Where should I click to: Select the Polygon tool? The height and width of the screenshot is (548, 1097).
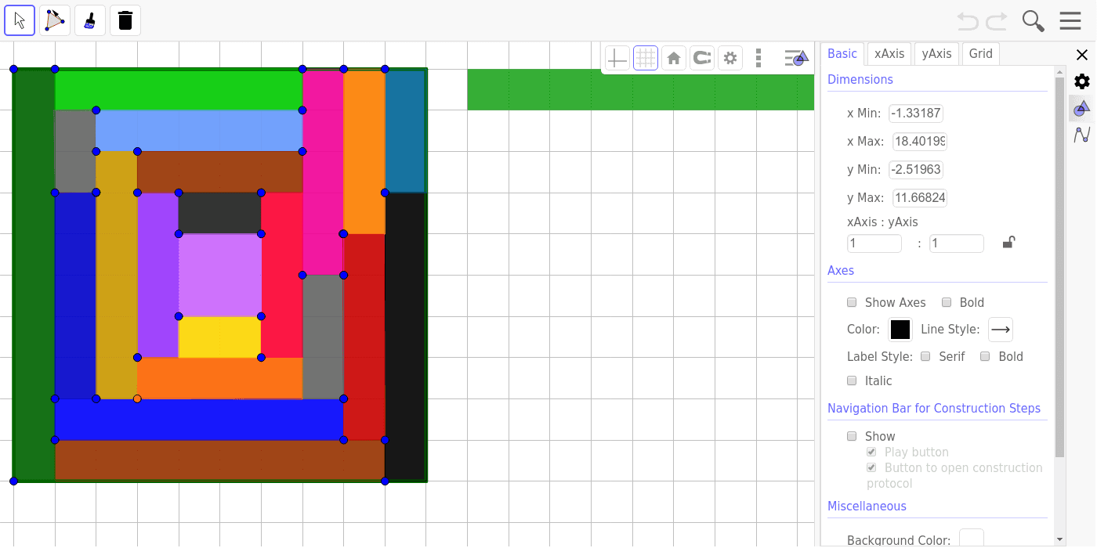(55, 20)
